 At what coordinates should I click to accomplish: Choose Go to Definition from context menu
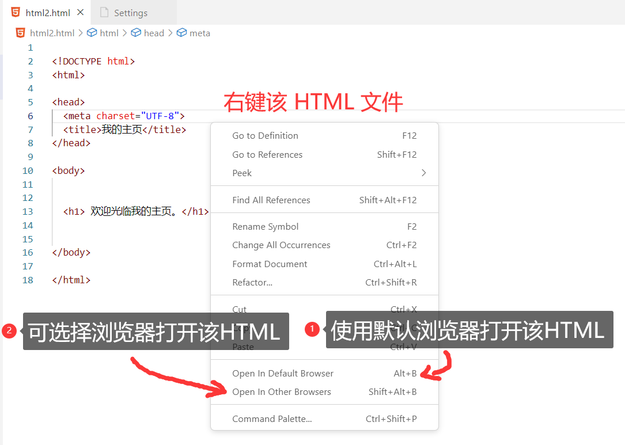tap(324, 135)
